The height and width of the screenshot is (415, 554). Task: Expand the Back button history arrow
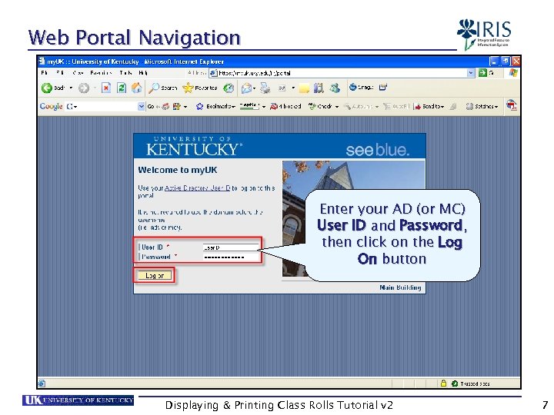click(x=71, y=88)
